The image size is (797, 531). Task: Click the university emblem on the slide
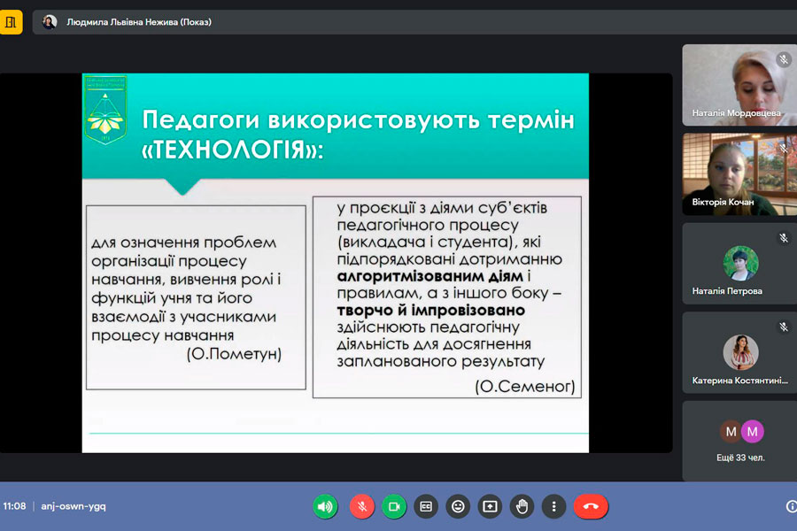(x=105, y=111)
